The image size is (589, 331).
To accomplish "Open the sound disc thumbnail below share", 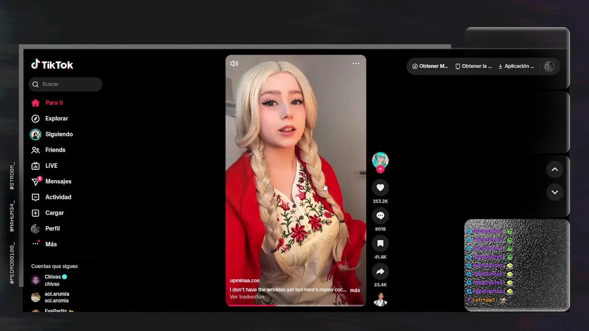I will coord(380,299).
